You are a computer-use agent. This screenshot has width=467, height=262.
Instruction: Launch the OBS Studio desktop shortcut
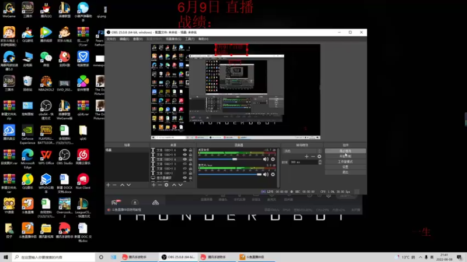point(64,157)
